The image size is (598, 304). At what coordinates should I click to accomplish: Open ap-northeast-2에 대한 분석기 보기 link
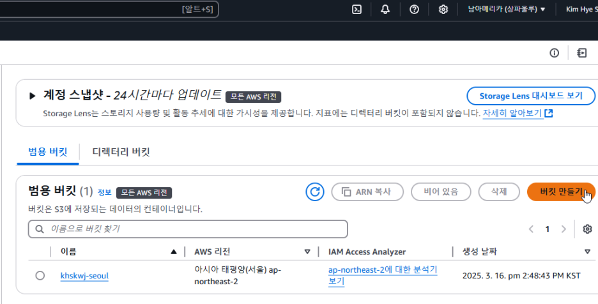[x=383, y=275]
